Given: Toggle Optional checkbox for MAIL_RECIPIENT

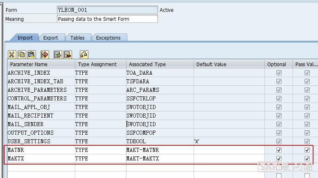Looking at the screenshot, I should (x=279, y=116).
